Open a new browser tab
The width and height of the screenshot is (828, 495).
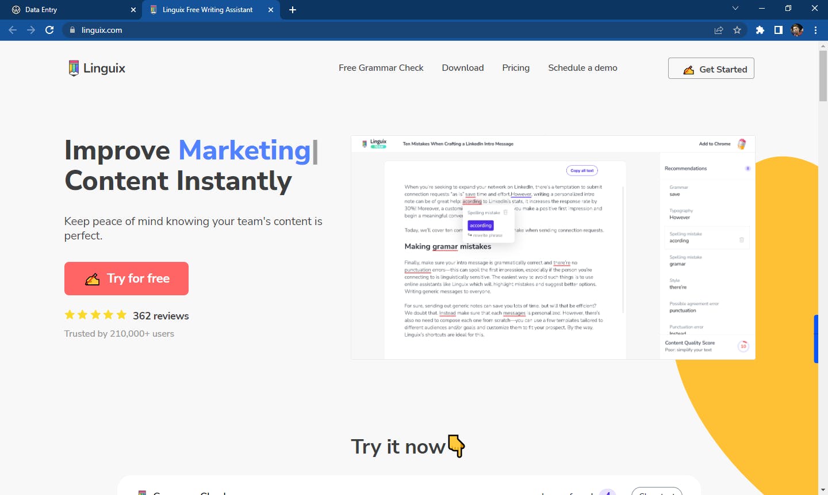(293, 10)
